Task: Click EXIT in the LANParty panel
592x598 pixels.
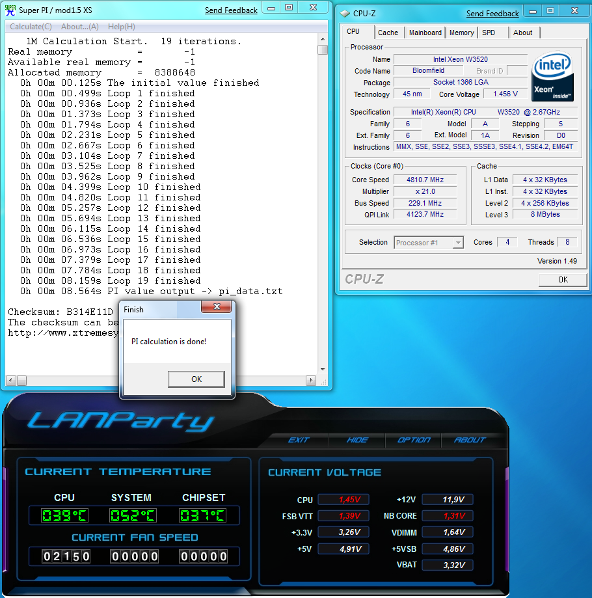Action: tap(299, 440)
